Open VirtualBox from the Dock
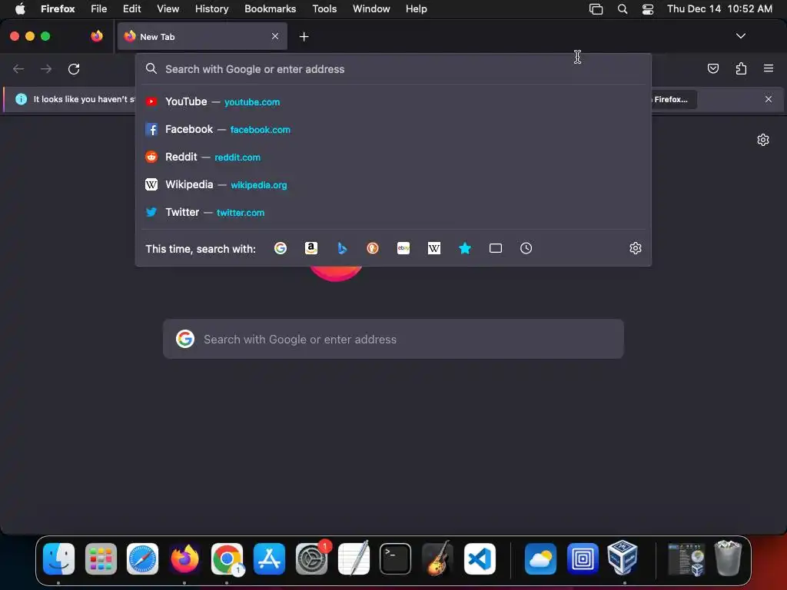787x590 pixels. (623, 558)
